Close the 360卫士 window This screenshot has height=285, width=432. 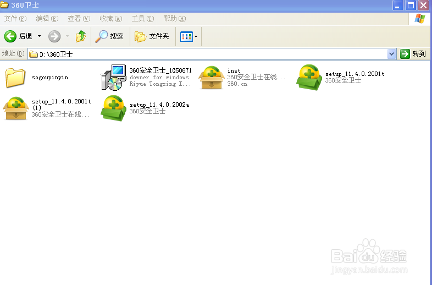(423, 6)
